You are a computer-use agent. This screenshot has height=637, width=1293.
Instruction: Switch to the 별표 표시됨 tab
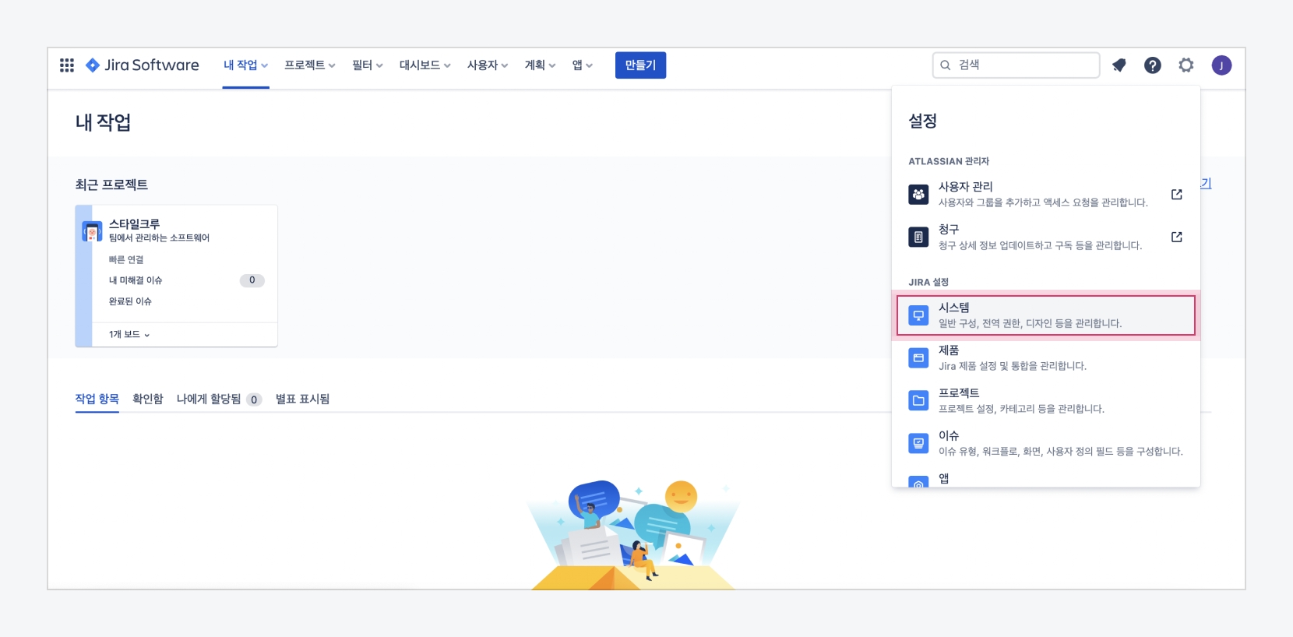click(302, 399)
